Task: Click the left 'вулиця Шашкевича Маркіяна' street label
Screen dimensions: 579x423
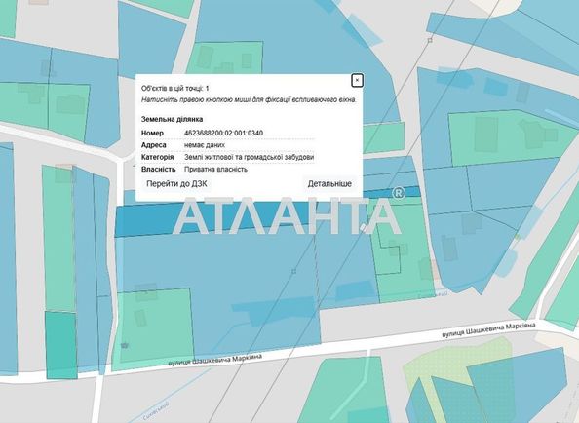Action: click(214, 360)
